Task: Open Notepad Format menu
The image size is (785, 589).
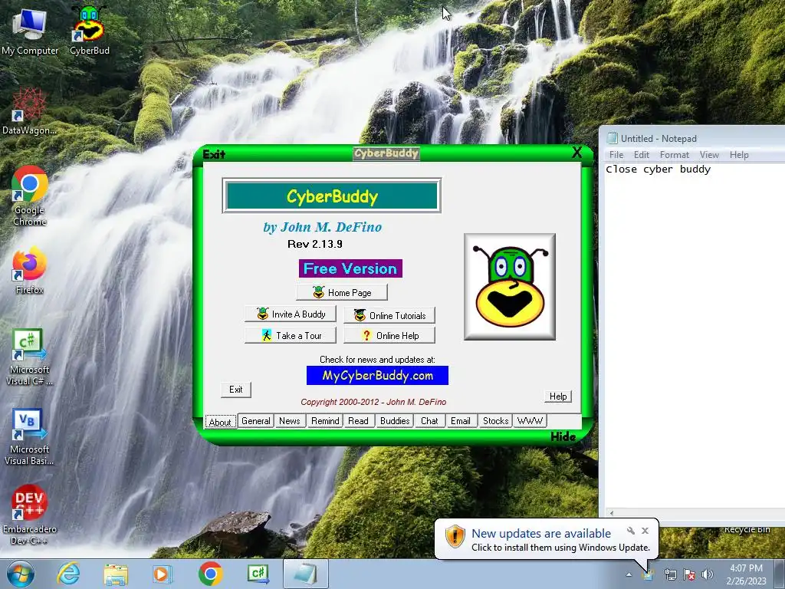Action: 675,155
